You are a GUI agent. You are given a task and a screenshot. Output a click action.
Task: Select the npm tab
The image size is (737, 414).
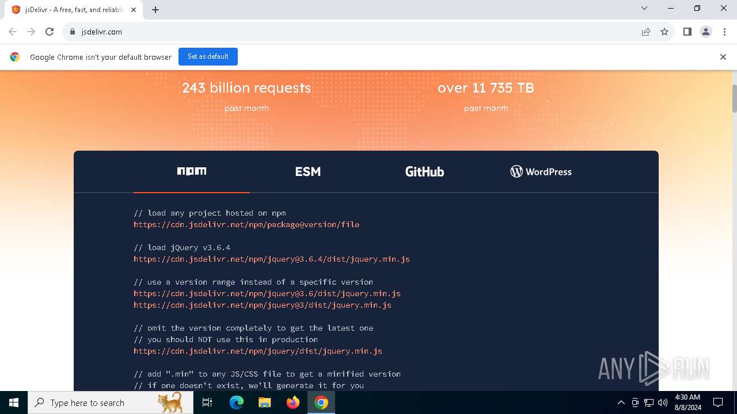(x=192, y=171)
